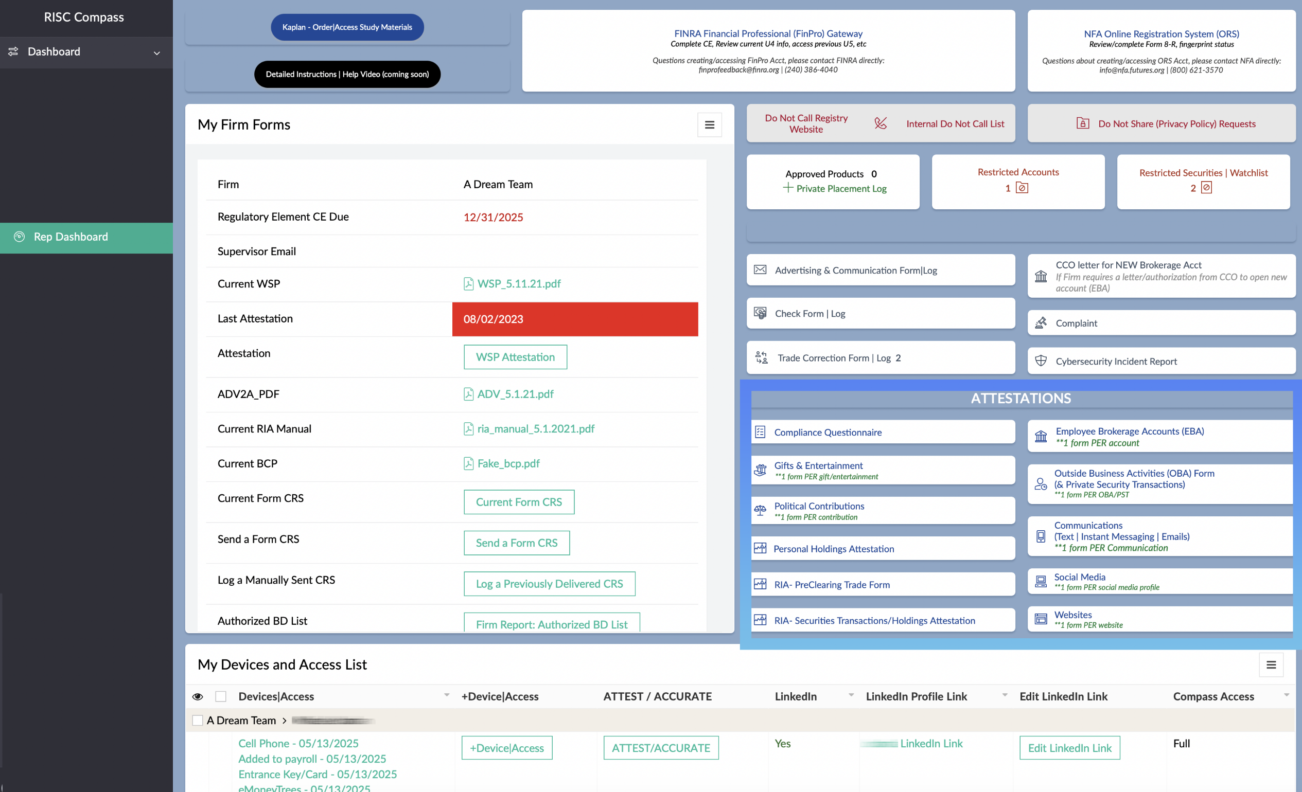The image size is (1302, 792).
Task: Click the Restricted Accounts blocked icon
Action: [x=1022, y=188]
